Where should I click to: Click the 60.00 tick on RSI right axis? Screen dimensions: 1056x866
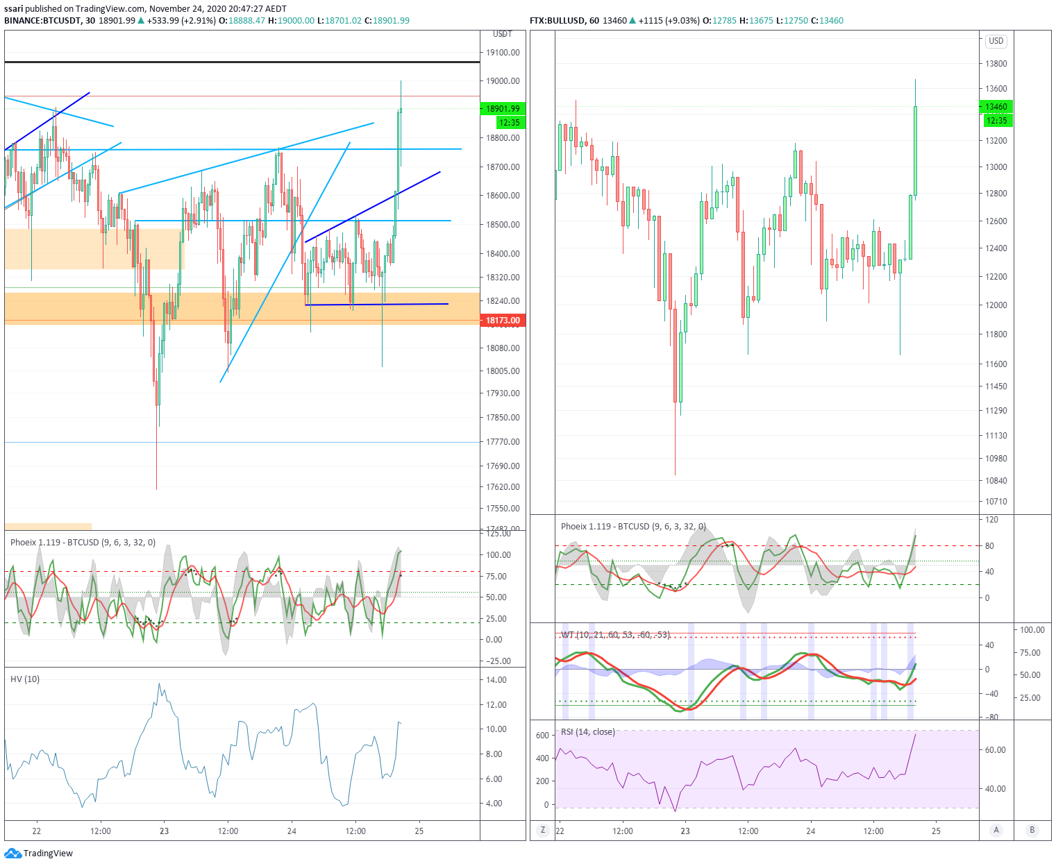coord(996,750)
